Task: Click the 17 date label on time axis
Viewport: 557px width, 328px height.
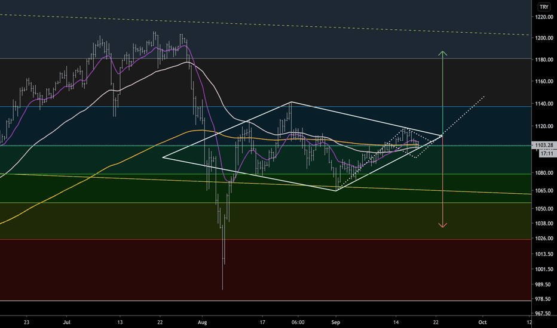Action: pos(262,322)
